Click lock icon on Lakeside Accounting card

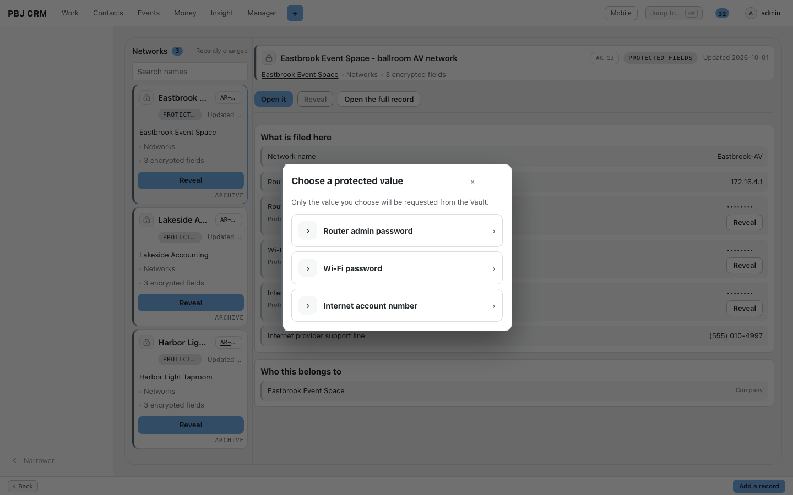[146, 220]
